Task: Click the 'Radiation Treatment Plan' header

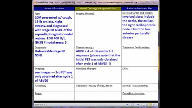Action: pyautogui.click(x=139, y=8)
